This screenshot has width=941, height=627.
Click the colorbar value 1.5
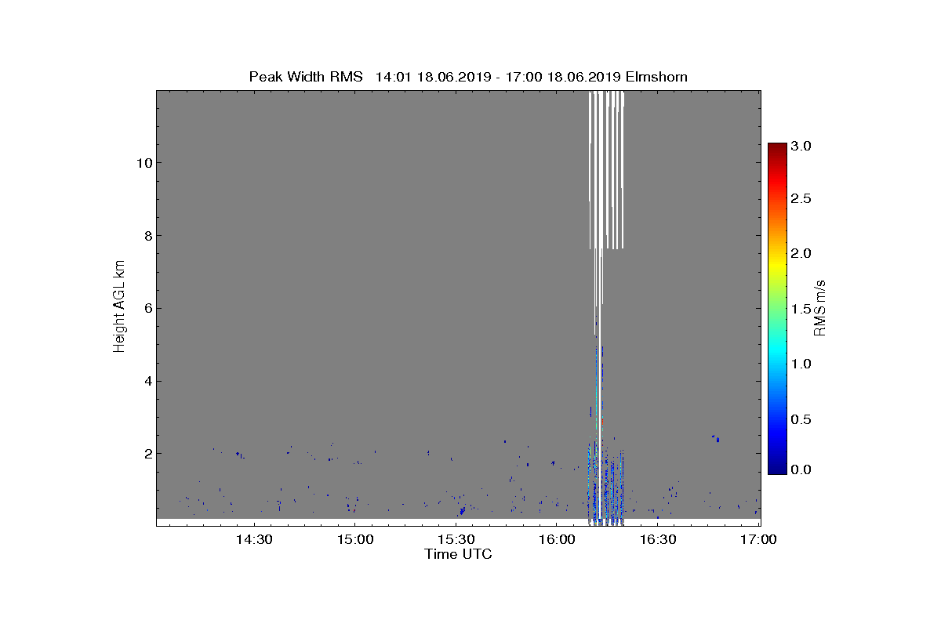pos(801,309)
